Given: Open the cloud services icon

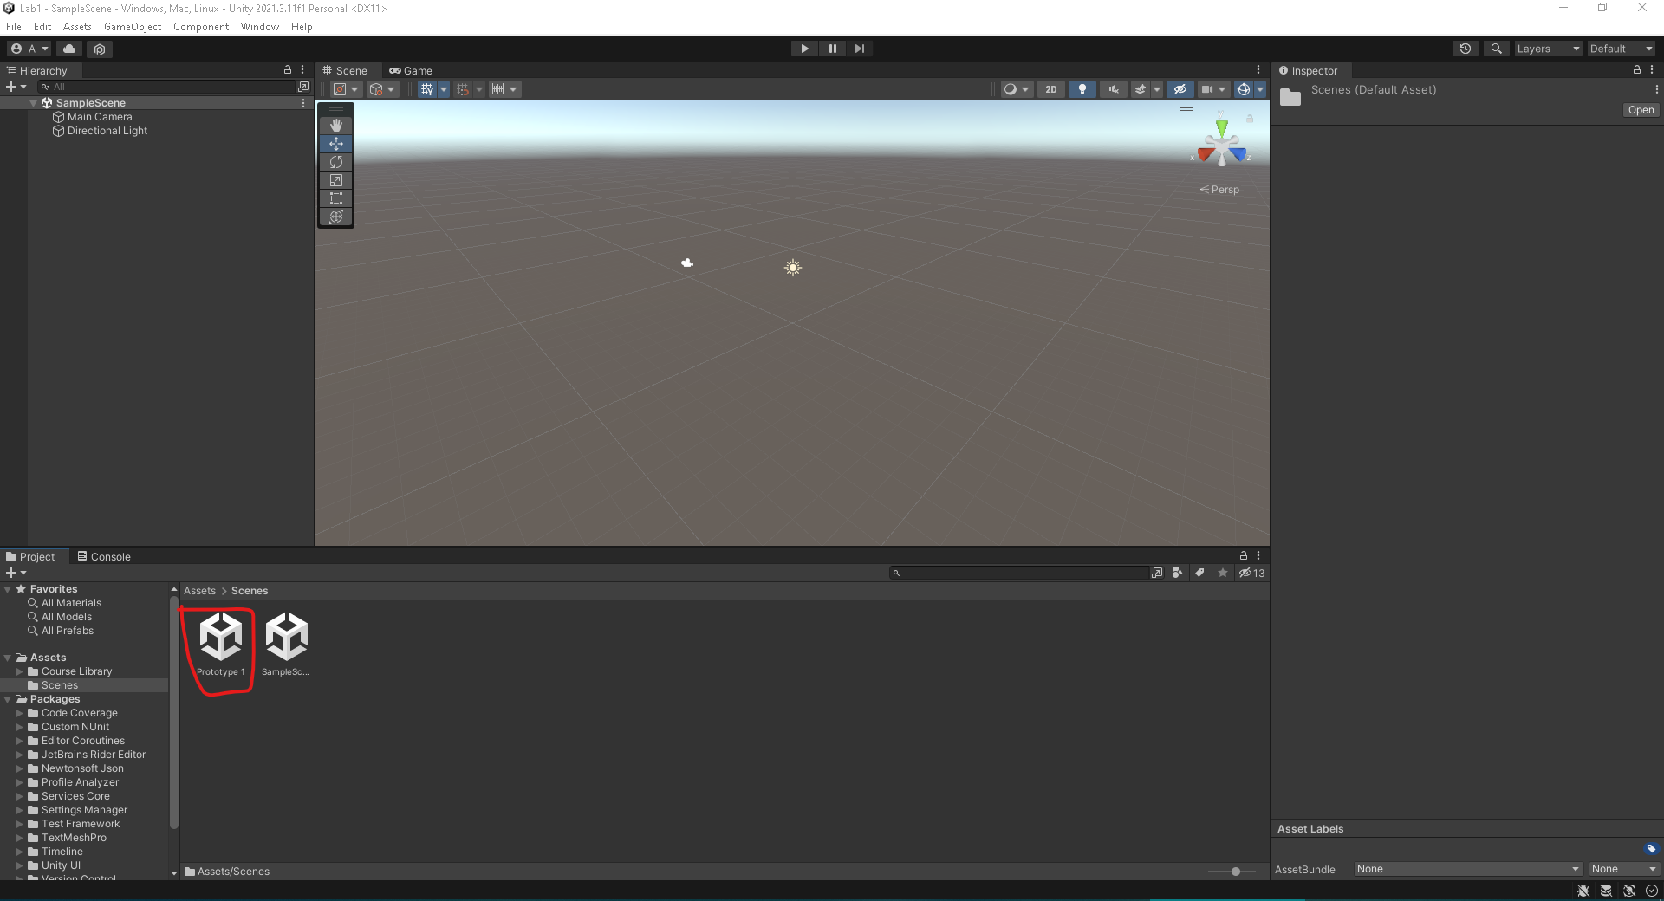Looking at the screenshot, I should click(69, 49).
